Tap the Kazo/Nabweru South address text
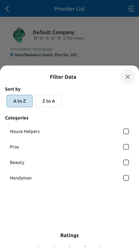This screenshot has height=247, width=139. point(46,55)
